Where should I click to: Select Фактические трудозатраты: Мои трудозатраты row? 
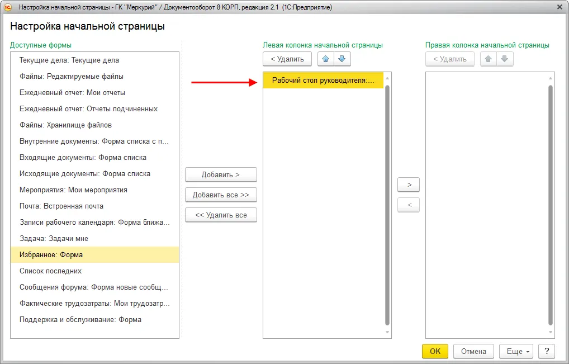(94, 304)
